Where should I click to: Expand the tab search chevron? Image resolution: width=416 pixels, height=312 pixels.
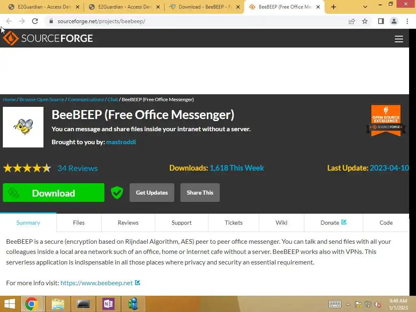pos(365,7)
